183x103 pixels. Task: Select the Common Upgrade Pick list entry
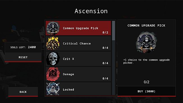[78, 28]
